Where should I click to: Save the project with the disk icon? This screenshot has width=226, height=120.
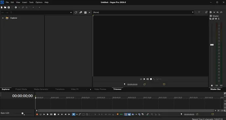9,7
